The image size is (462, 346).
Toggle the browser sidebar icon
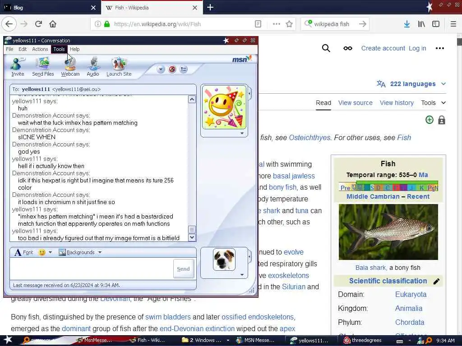click(x=436, y=24)
